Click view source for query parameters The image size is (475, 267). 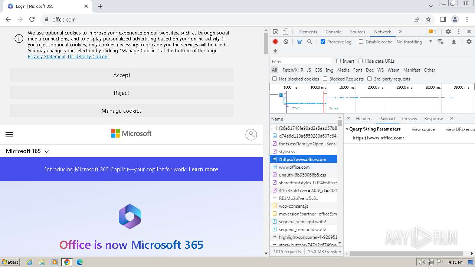coord(423,129)
